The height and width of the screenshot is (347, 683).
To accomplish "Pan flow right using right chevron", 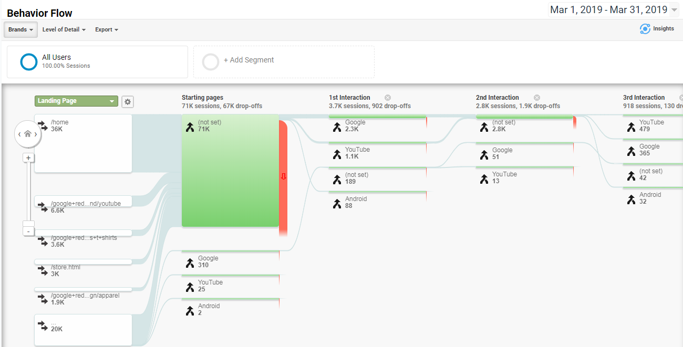I will click(36, 134).
